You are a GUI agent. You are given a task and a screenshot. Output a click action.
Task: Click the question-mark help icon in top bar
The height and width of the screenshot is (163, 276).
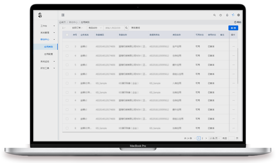(220, 15)
